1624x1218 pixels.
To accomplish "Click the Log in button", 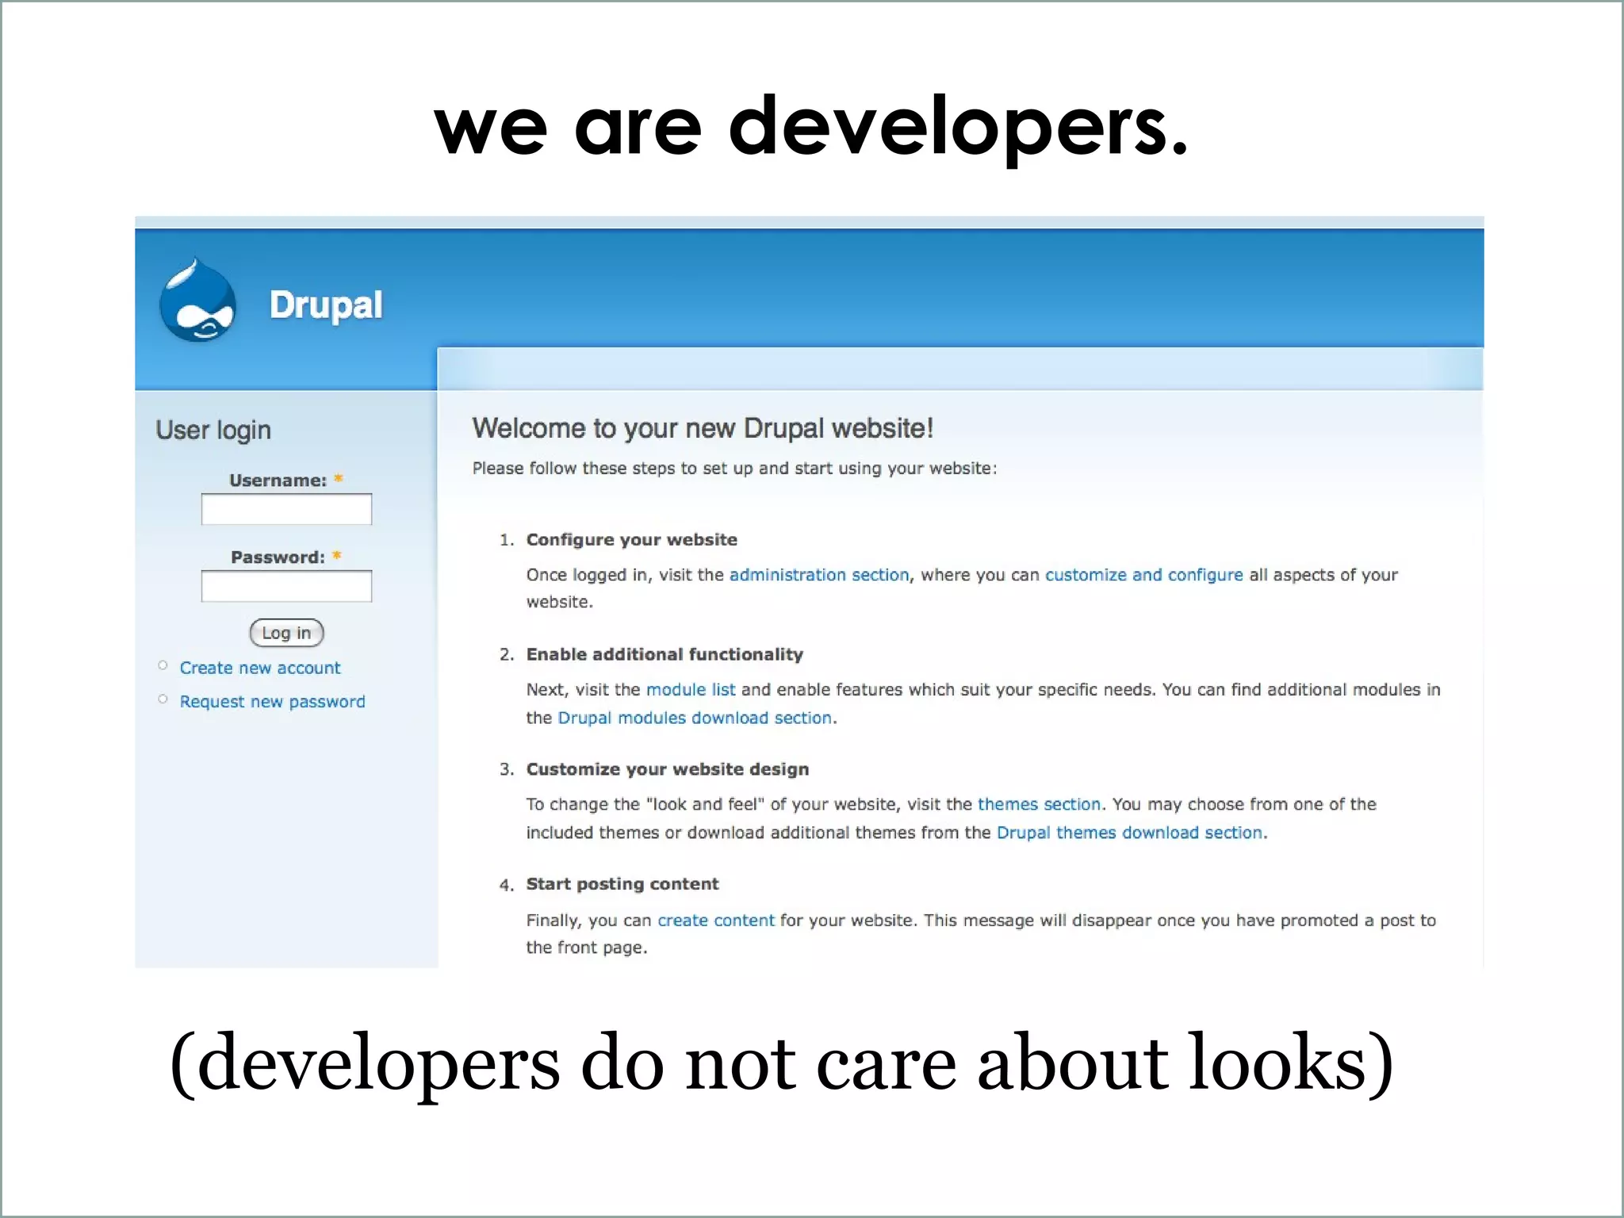I will pos(287,633).
